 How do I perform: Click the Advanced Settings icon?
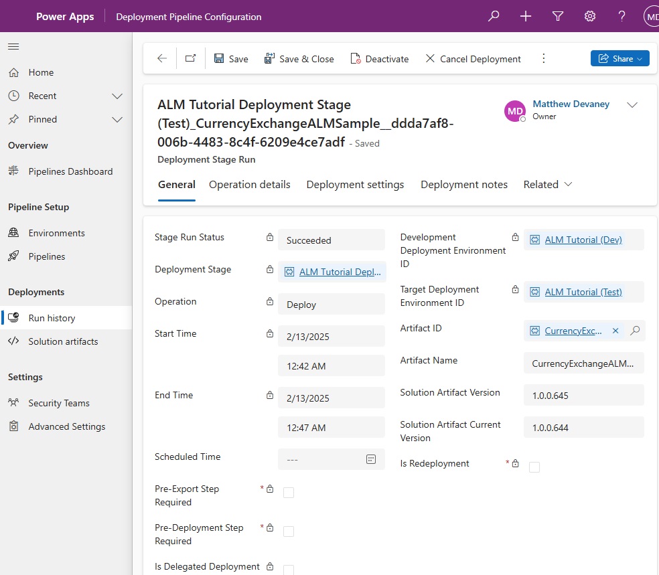click(x=13, y=426)
